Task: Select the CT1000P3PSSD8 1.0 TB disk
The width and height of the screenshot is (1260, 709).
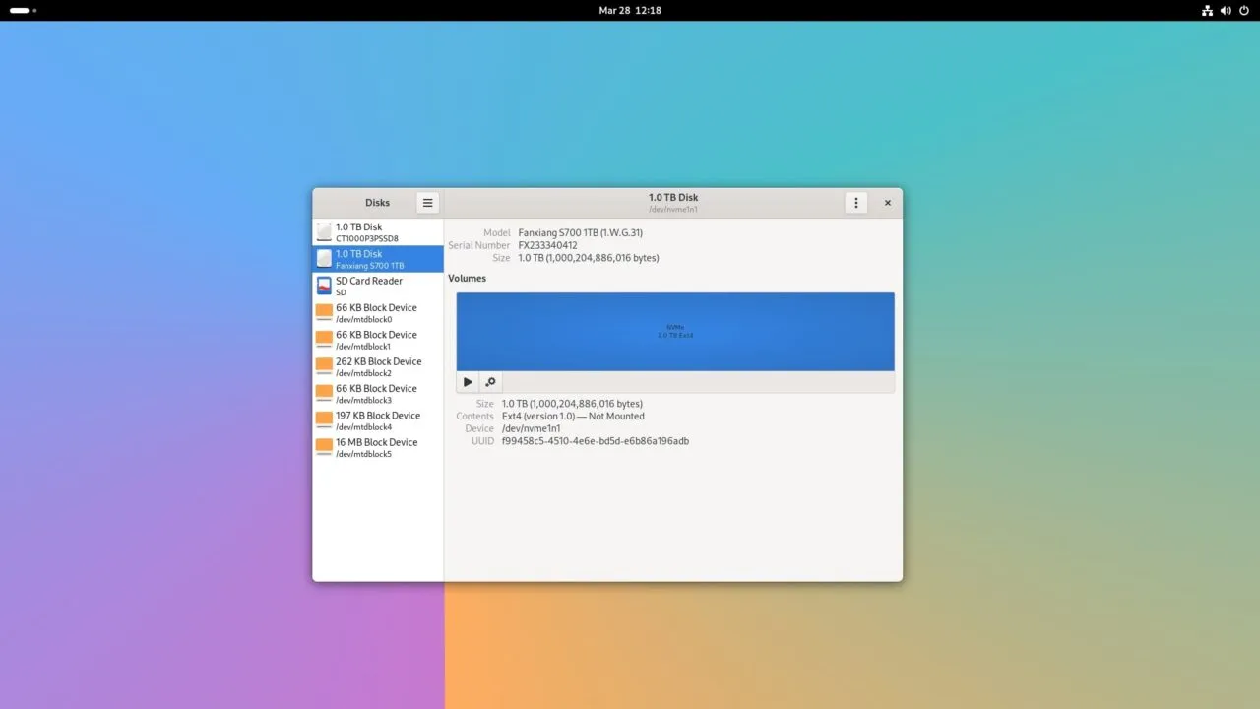Action: click(378, 232)
